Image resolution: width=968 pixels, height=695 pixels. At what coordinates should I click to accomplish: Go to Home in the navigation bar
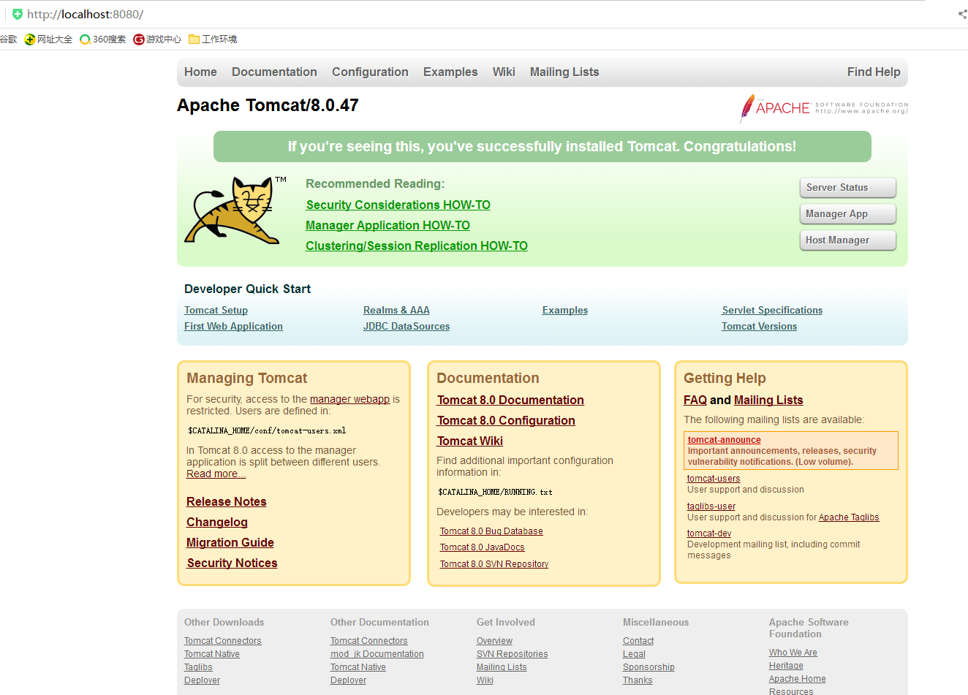pos(200,72)
